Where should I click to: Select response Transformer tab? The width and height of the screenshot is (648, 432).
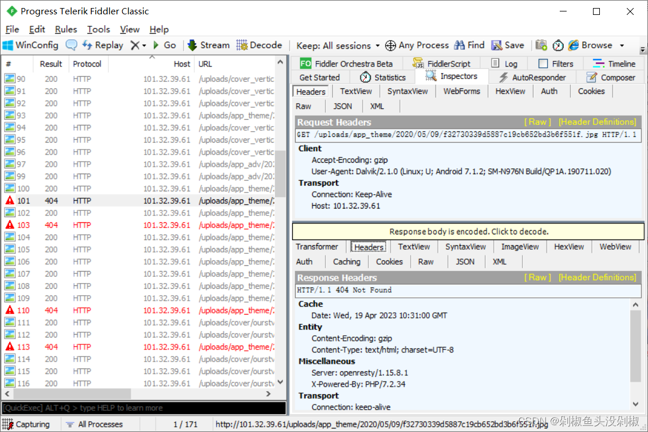(x=317, y=247)
